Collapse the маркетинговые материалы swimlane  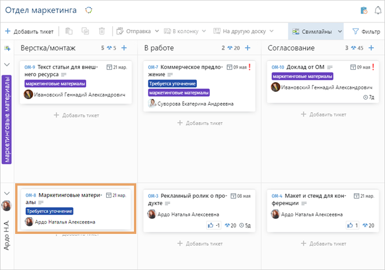coord(7,65)
